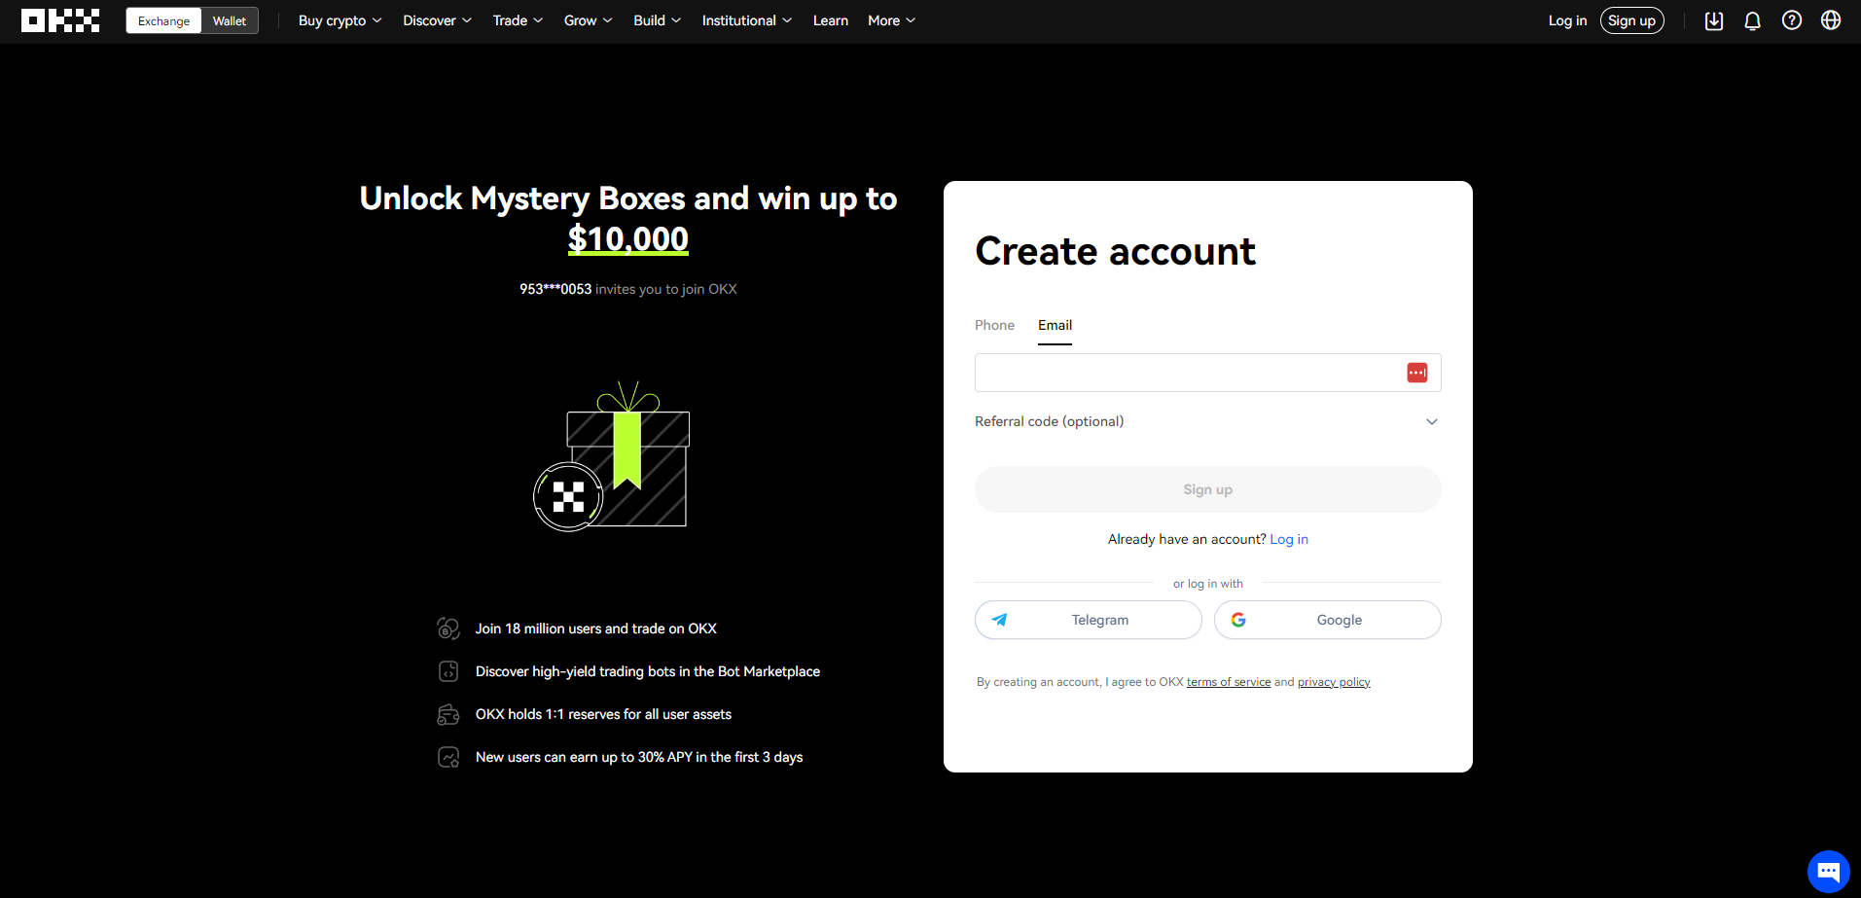Open the Learn page
Viewport: 1861px width, 898px height.
point(831,20)
